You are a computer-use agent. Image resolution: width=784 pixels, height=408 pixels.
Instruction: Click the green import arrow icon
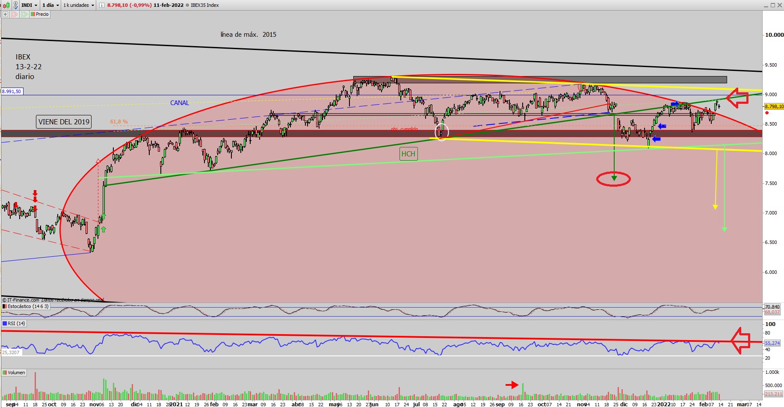tap(24, 14)
